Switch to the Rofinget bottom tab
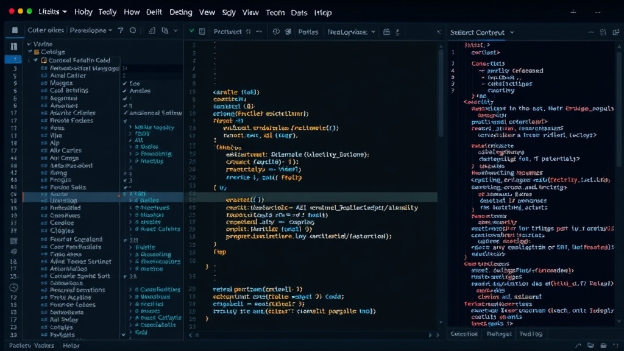Image resolution: width=624 pixels, height=351 pixels. (x=499, y=334)
